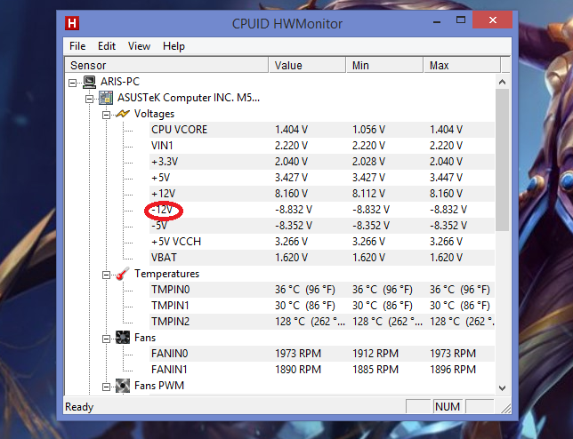The image size is (573, 439).
Task: Click the FANIN0 value 1973 RPM
Action: (298, 354)
